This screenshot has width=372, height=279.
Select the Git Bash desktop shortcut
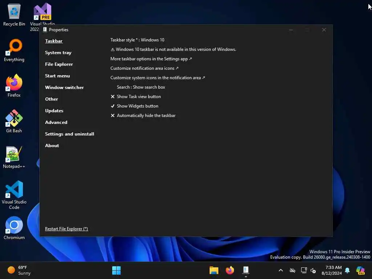(14, 121)
